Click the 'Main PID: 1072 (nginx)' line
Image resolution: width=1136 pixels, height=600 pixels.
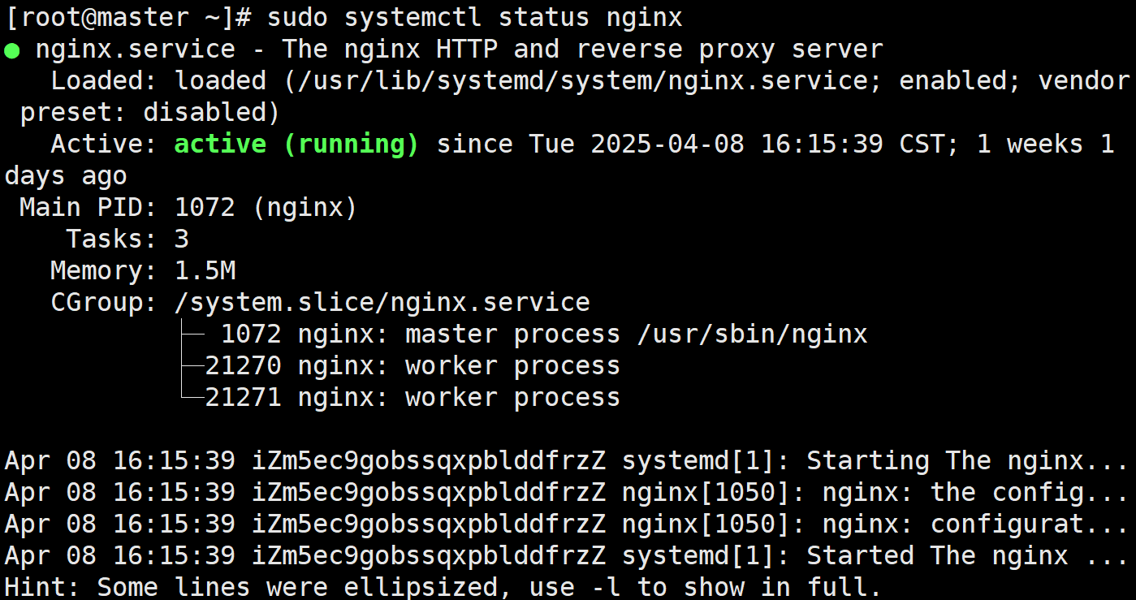188,208
